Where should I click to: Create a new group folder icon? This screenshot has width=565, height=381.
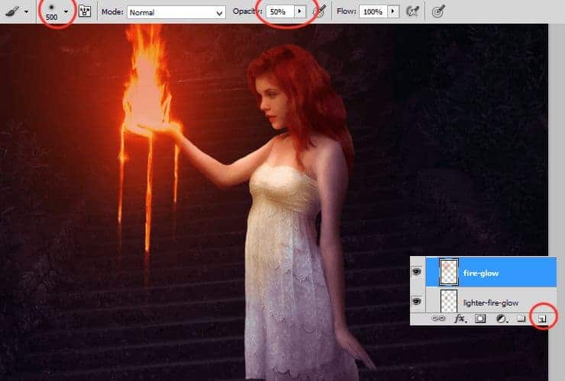coord(521,319)
